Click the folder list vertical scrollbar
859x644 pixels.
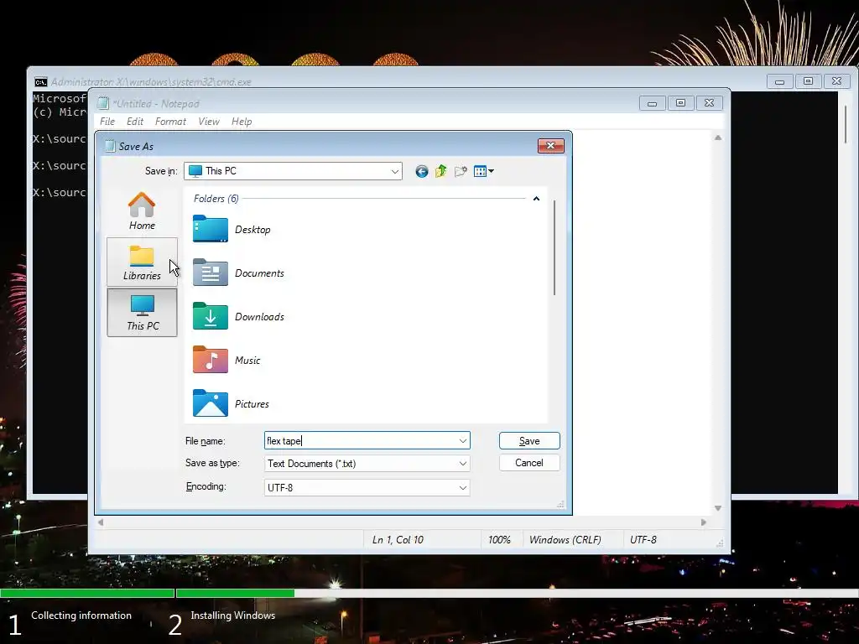pos(554,247)
